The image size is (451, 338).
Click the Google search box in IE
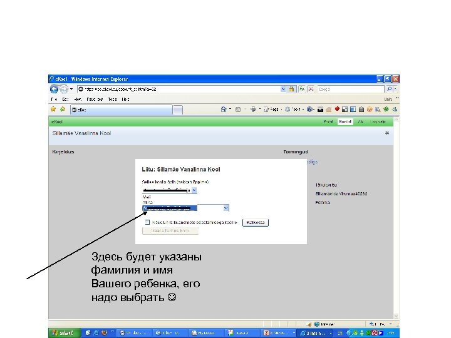click(x=350, y=89)
